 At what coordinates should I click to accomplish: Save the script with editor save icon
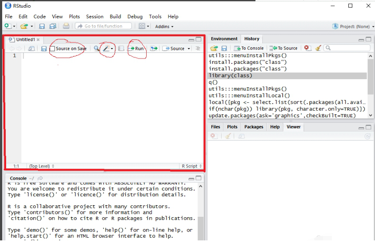coord(44,49)
